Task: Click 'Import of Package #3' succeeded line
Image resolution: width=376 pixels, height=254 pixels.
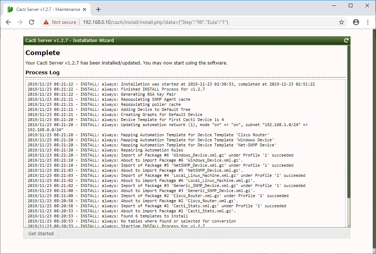Action: click(x=167, y=186)
